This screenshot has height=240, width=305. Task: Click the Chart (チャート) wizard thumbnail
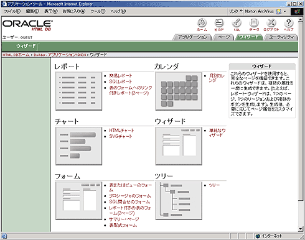coord(78,146)
